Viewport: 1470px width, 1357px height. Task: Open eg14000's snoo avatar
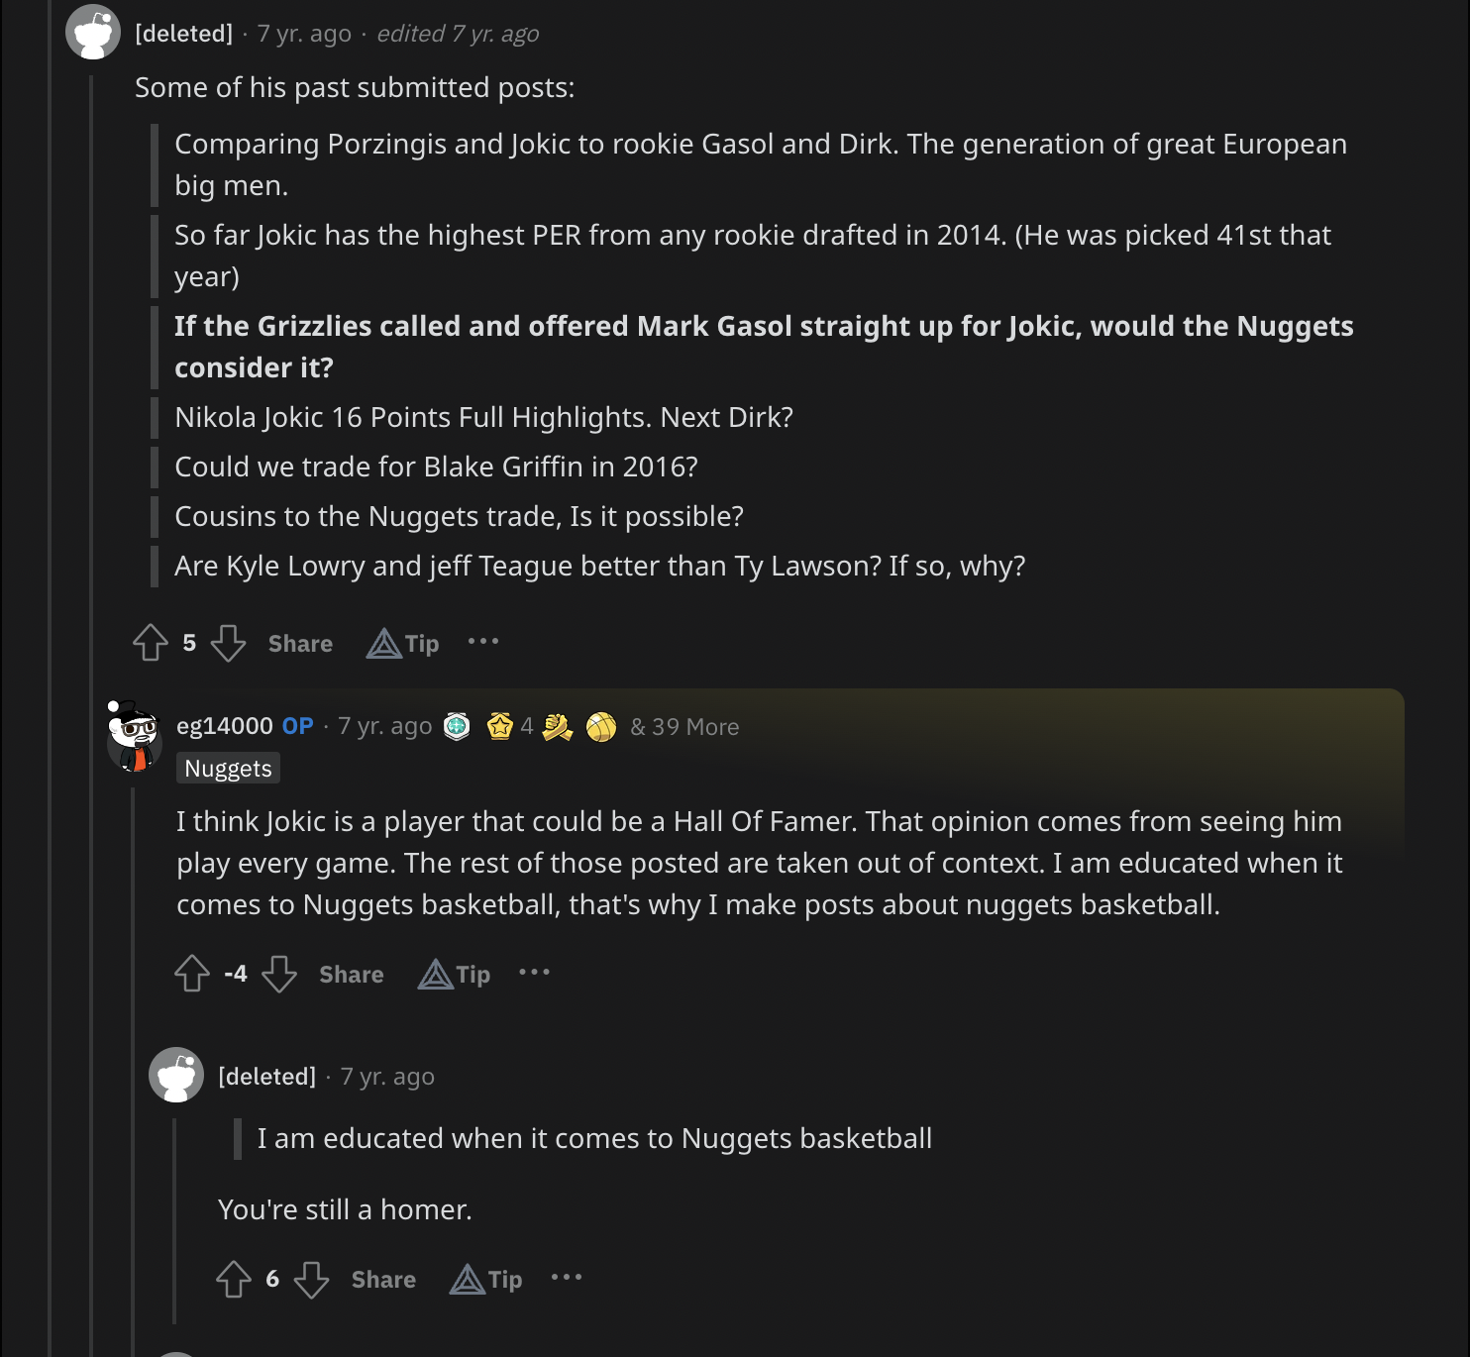(134, 736)
